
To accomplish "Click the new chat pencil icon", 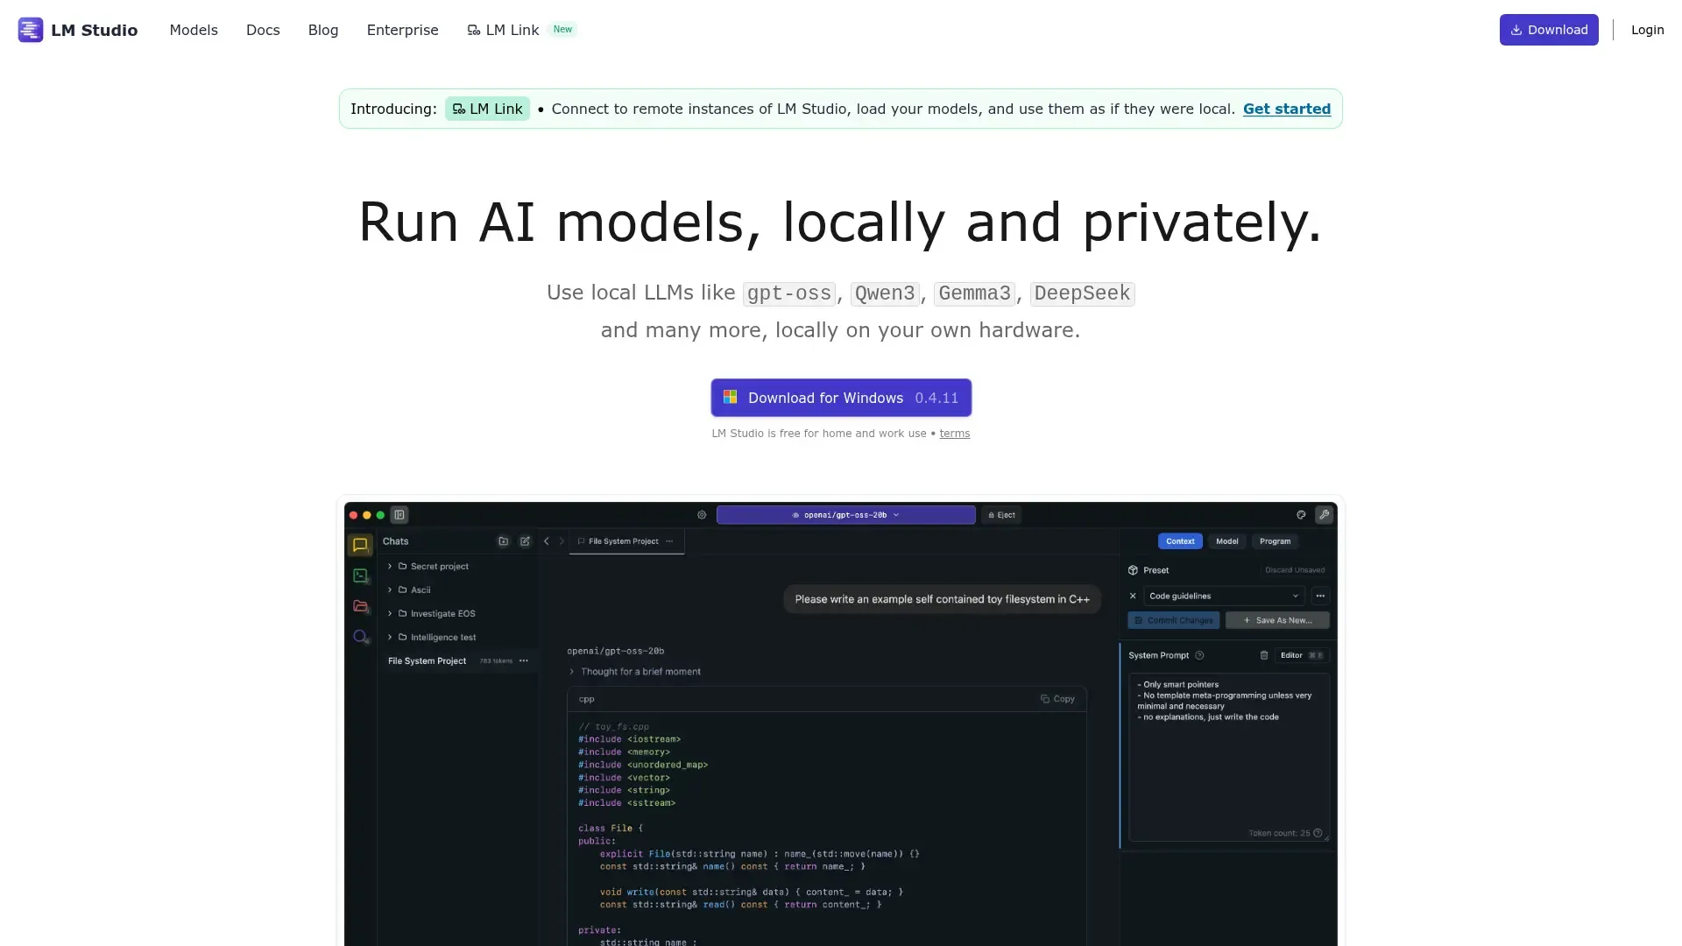I will coord(525,541).
